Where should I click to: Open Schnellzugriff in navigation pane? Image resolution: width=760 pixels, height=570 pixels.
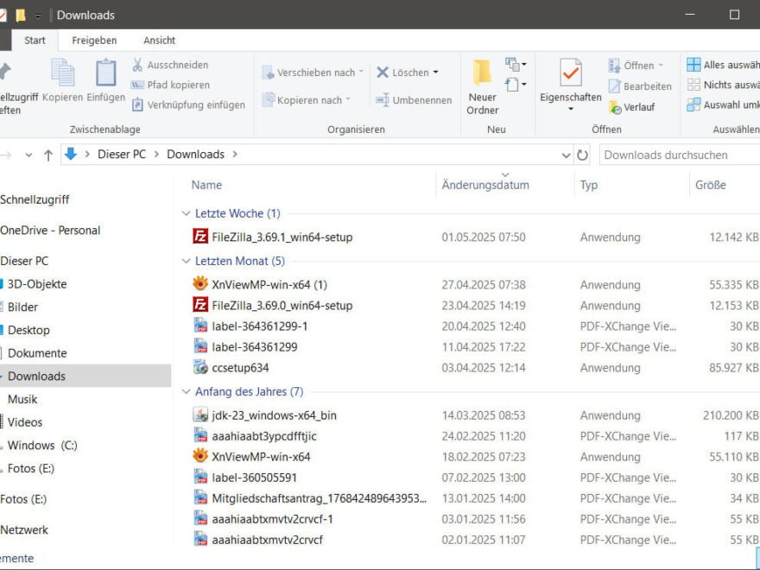point(35,199)
